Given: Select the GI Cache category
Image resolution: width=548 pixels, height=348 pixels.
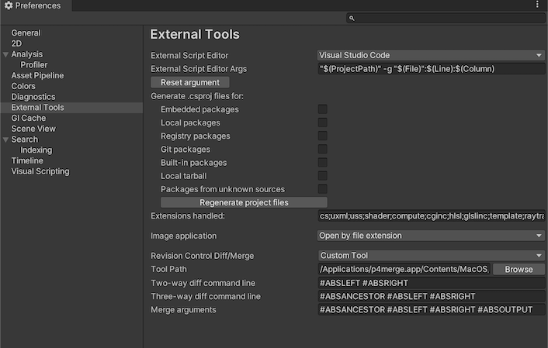Looking at the screenshot, I should click(29, 119).
